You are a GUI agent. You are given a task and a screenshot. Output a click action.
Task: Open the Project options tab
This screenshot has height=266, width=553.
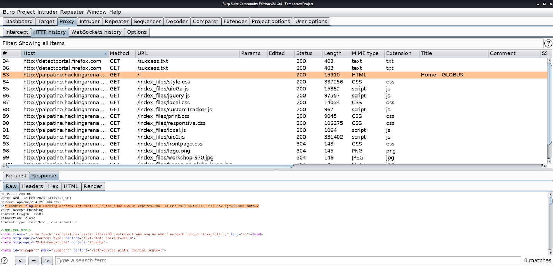pos(271,21)
